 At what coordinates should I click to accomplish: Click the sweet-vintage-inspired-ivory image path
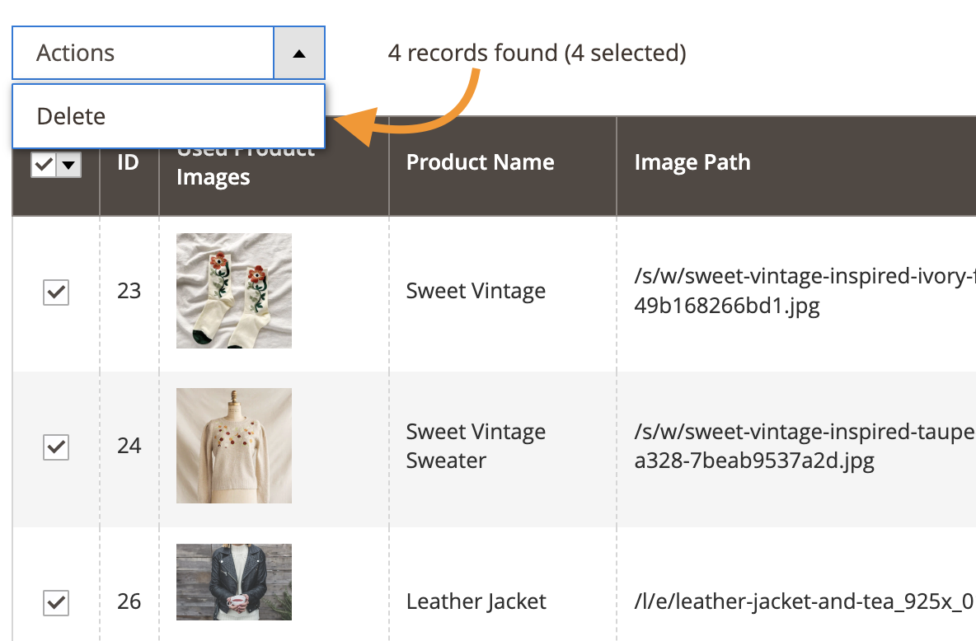coord(805,291)
